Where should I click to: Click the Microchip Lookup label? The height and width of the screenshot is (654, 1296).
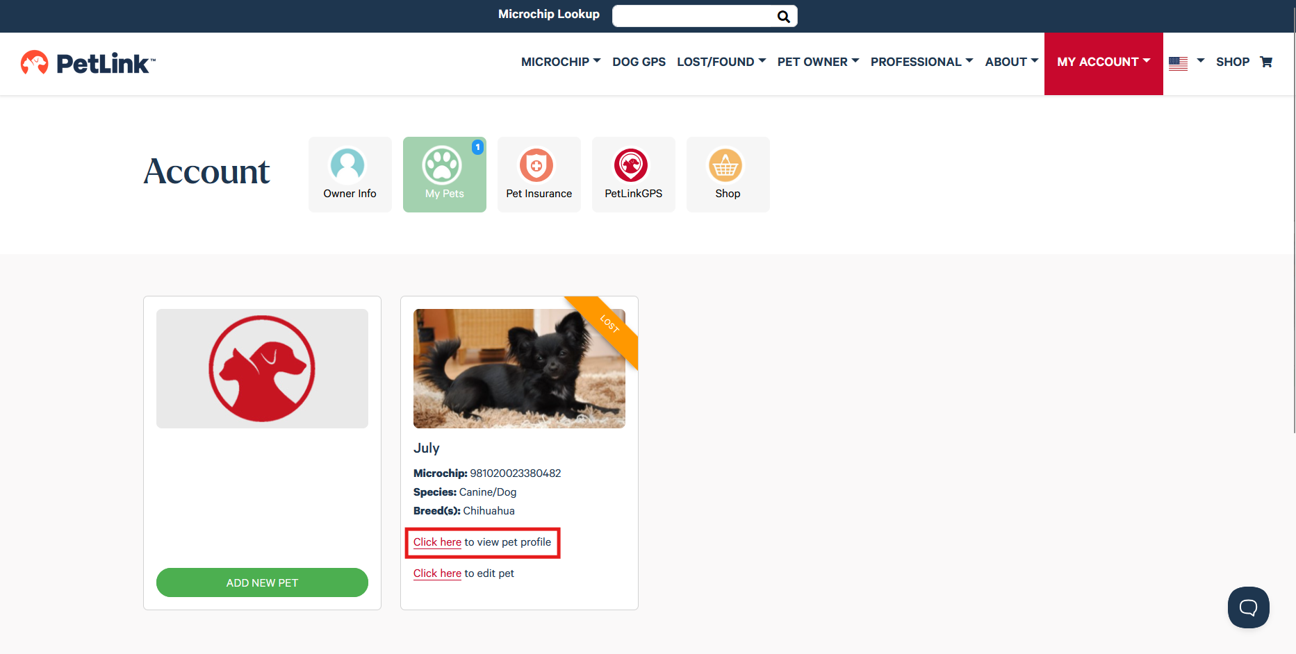coord(549,14)
